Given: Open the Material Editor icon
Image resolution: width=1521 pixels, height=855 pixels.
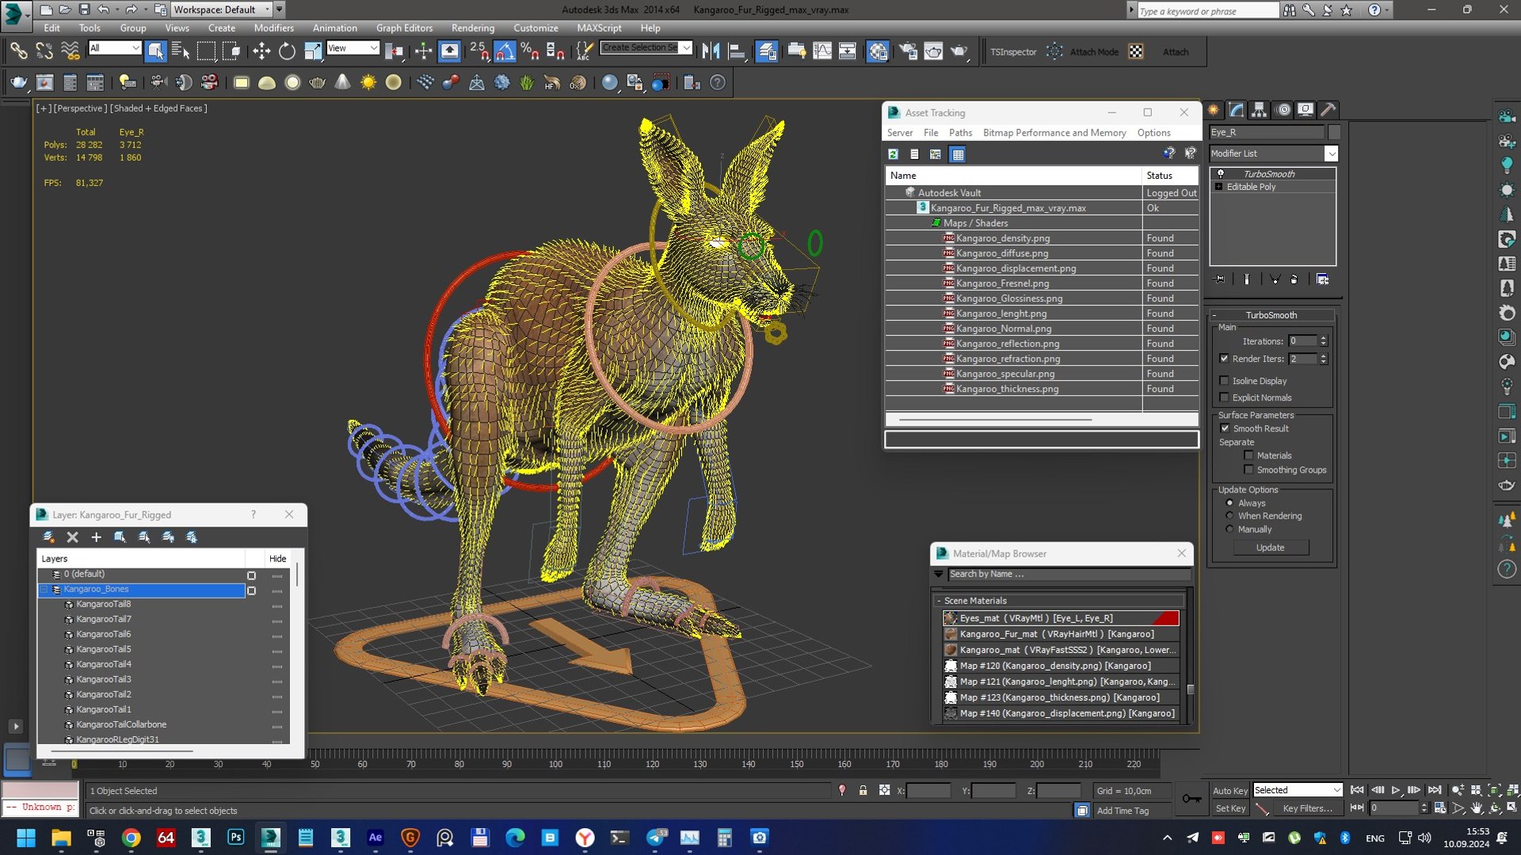Looking at the screenshot, I should (878, 51).
